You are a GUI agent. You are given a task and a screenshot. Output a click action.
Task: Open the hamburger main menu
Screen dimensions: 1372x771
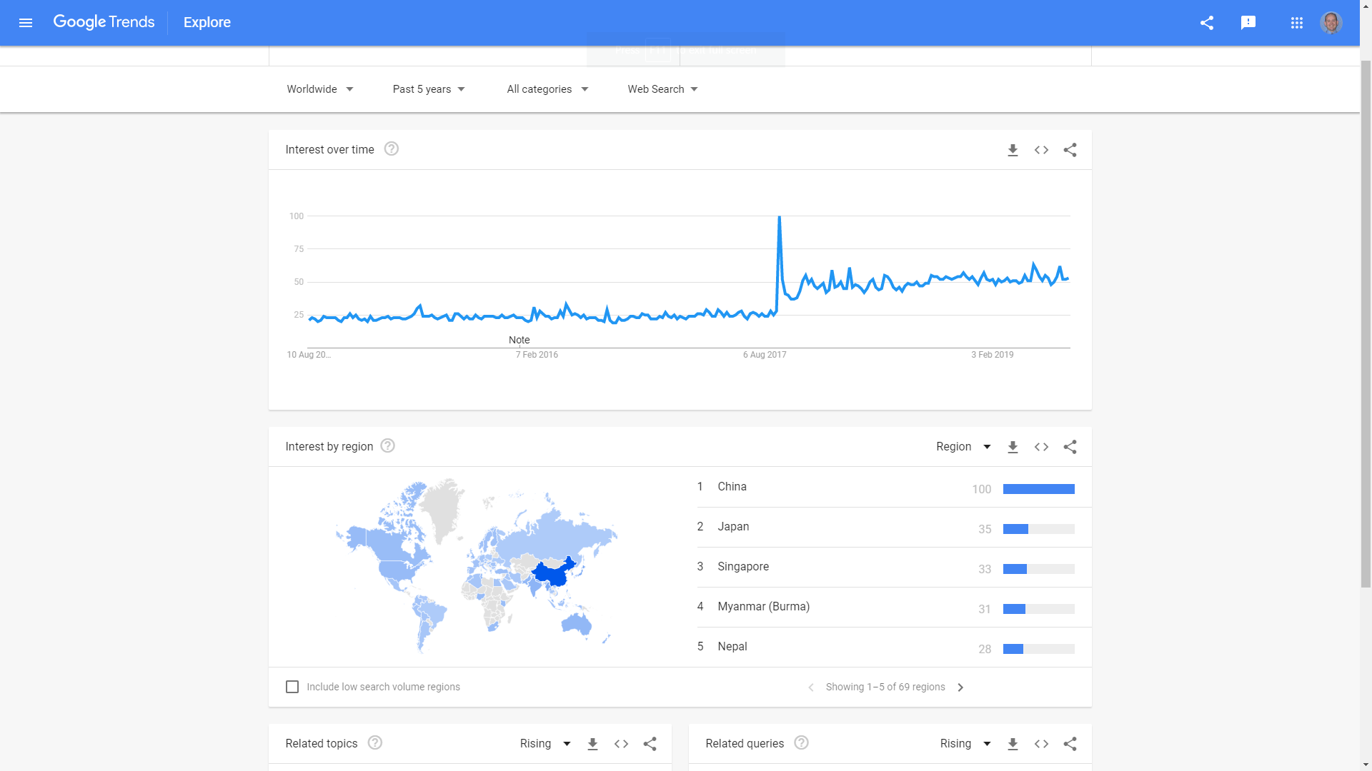(x=26, y=23)
